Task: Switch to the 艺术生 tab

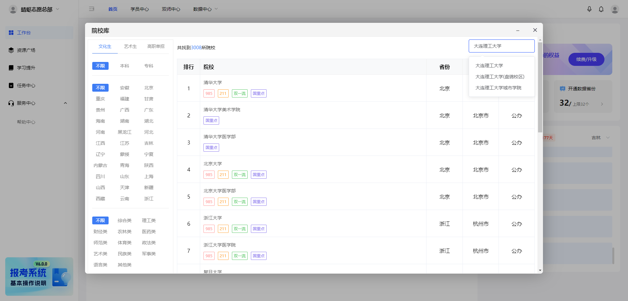Action: (130, 46)
